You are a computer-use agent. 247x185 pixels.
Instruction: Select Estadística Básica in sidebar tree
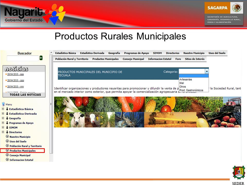coord(21,109)
